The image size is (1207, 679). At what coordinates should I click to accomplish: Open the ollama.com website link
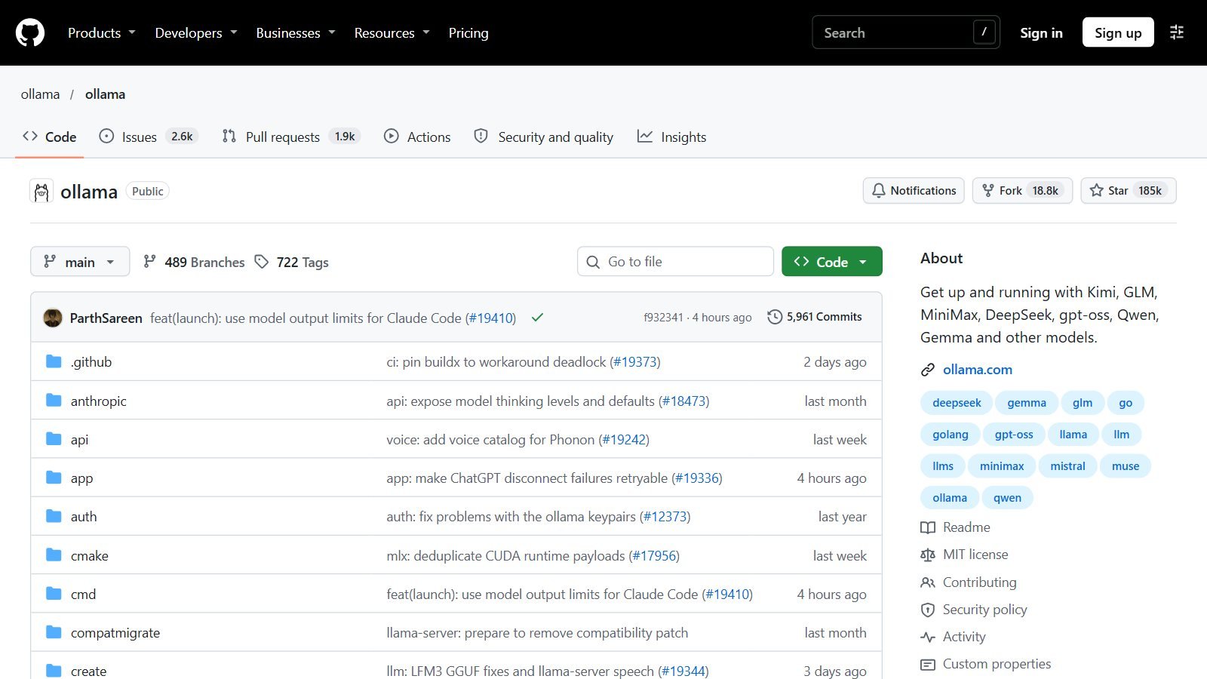pos(978,370)
